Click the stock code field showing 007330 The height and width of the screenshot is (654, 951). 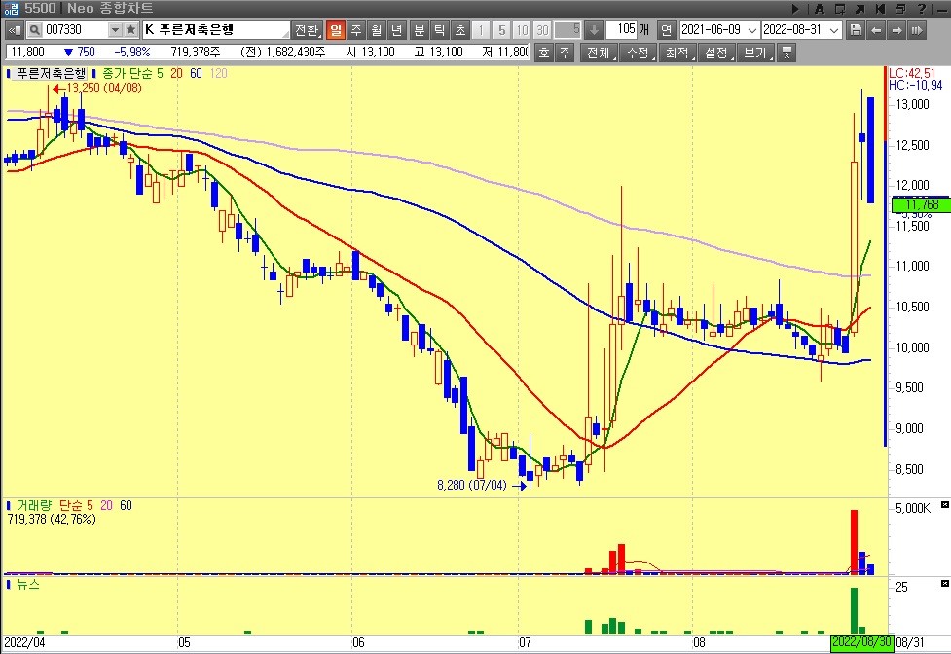[x=76, y=30]
